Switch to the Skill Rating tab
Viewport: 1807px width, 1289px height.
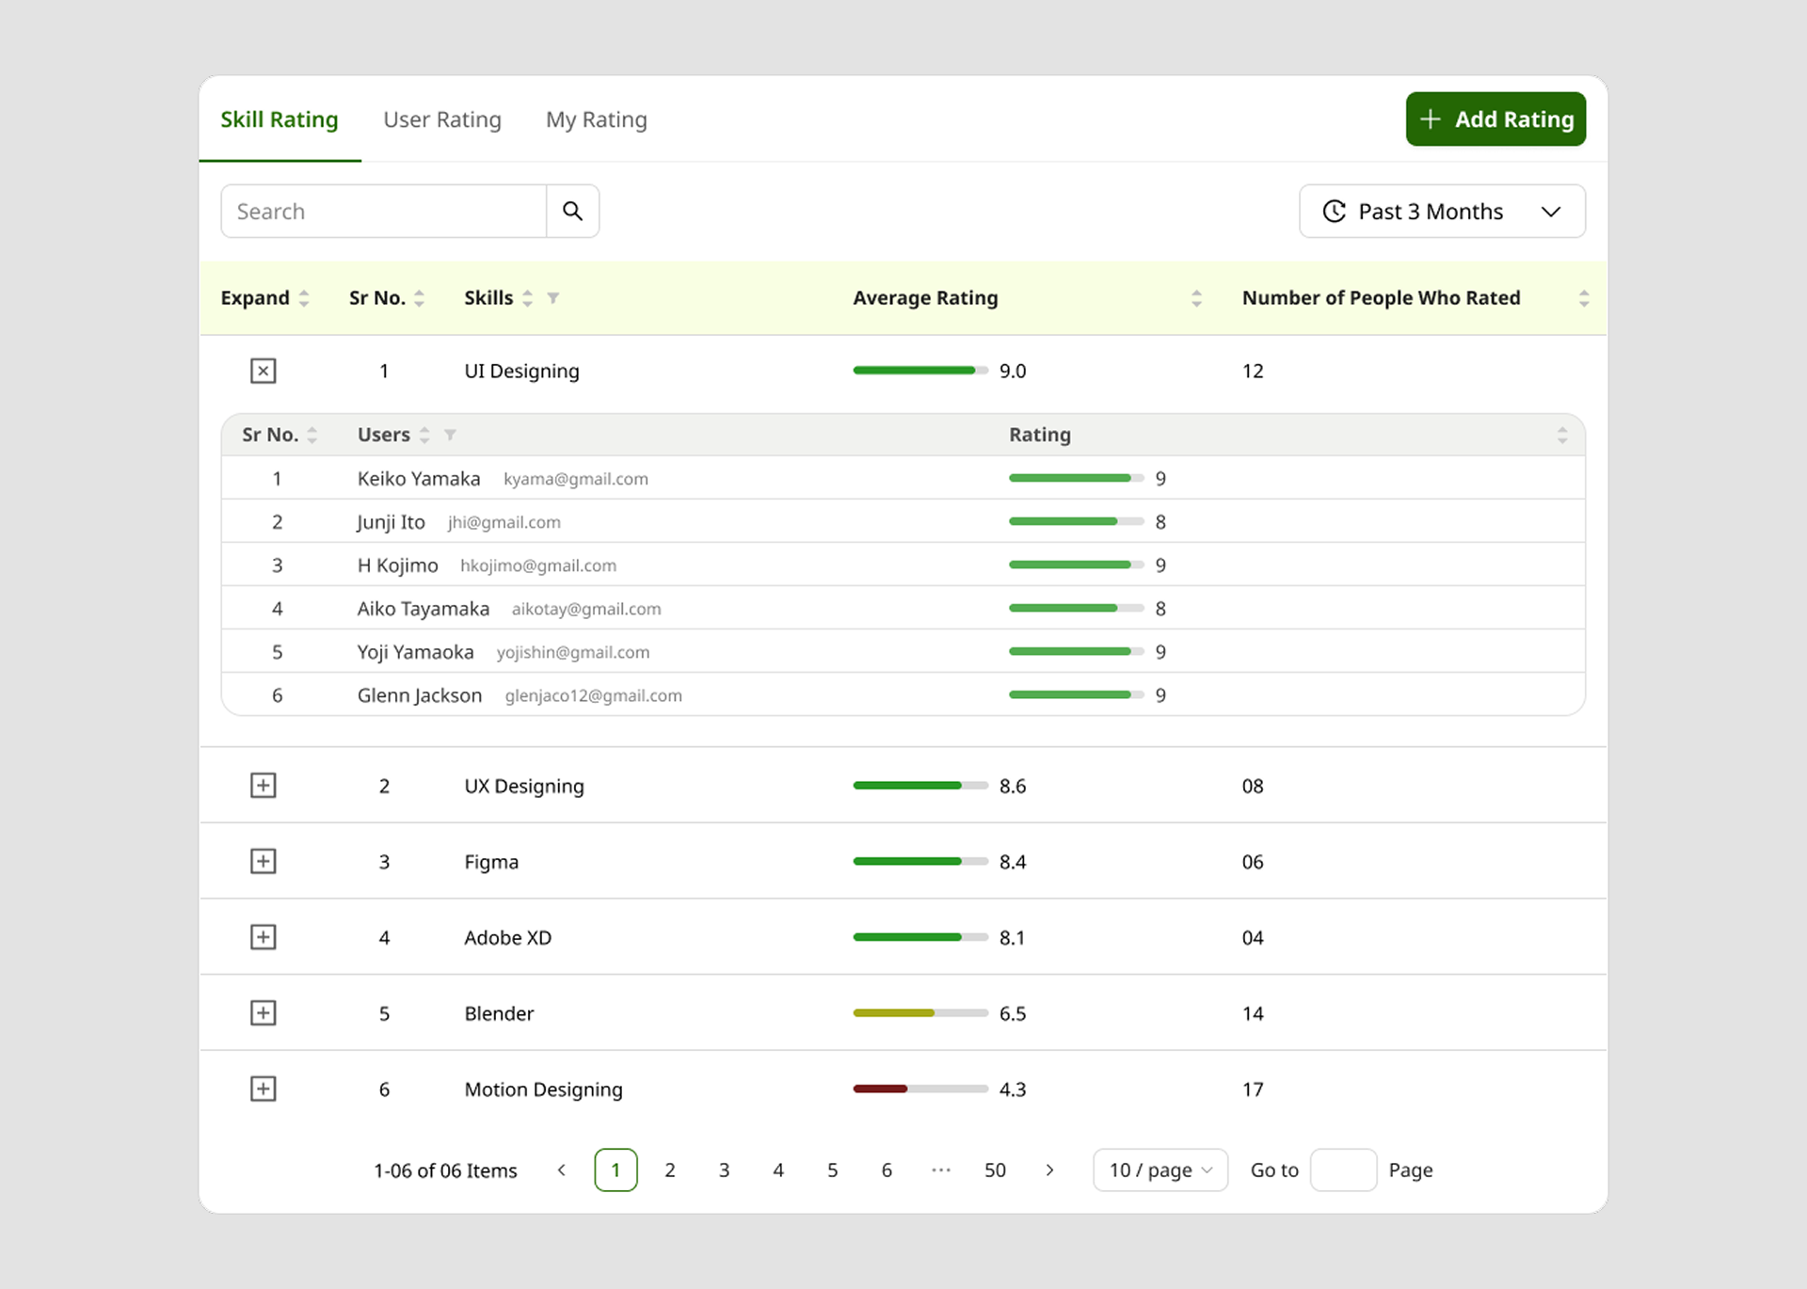pyautogui.click(x=280, y=119)
